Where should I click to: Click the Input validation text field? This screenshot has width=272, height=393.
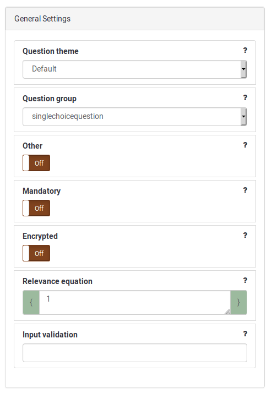[x=135, y=353]
